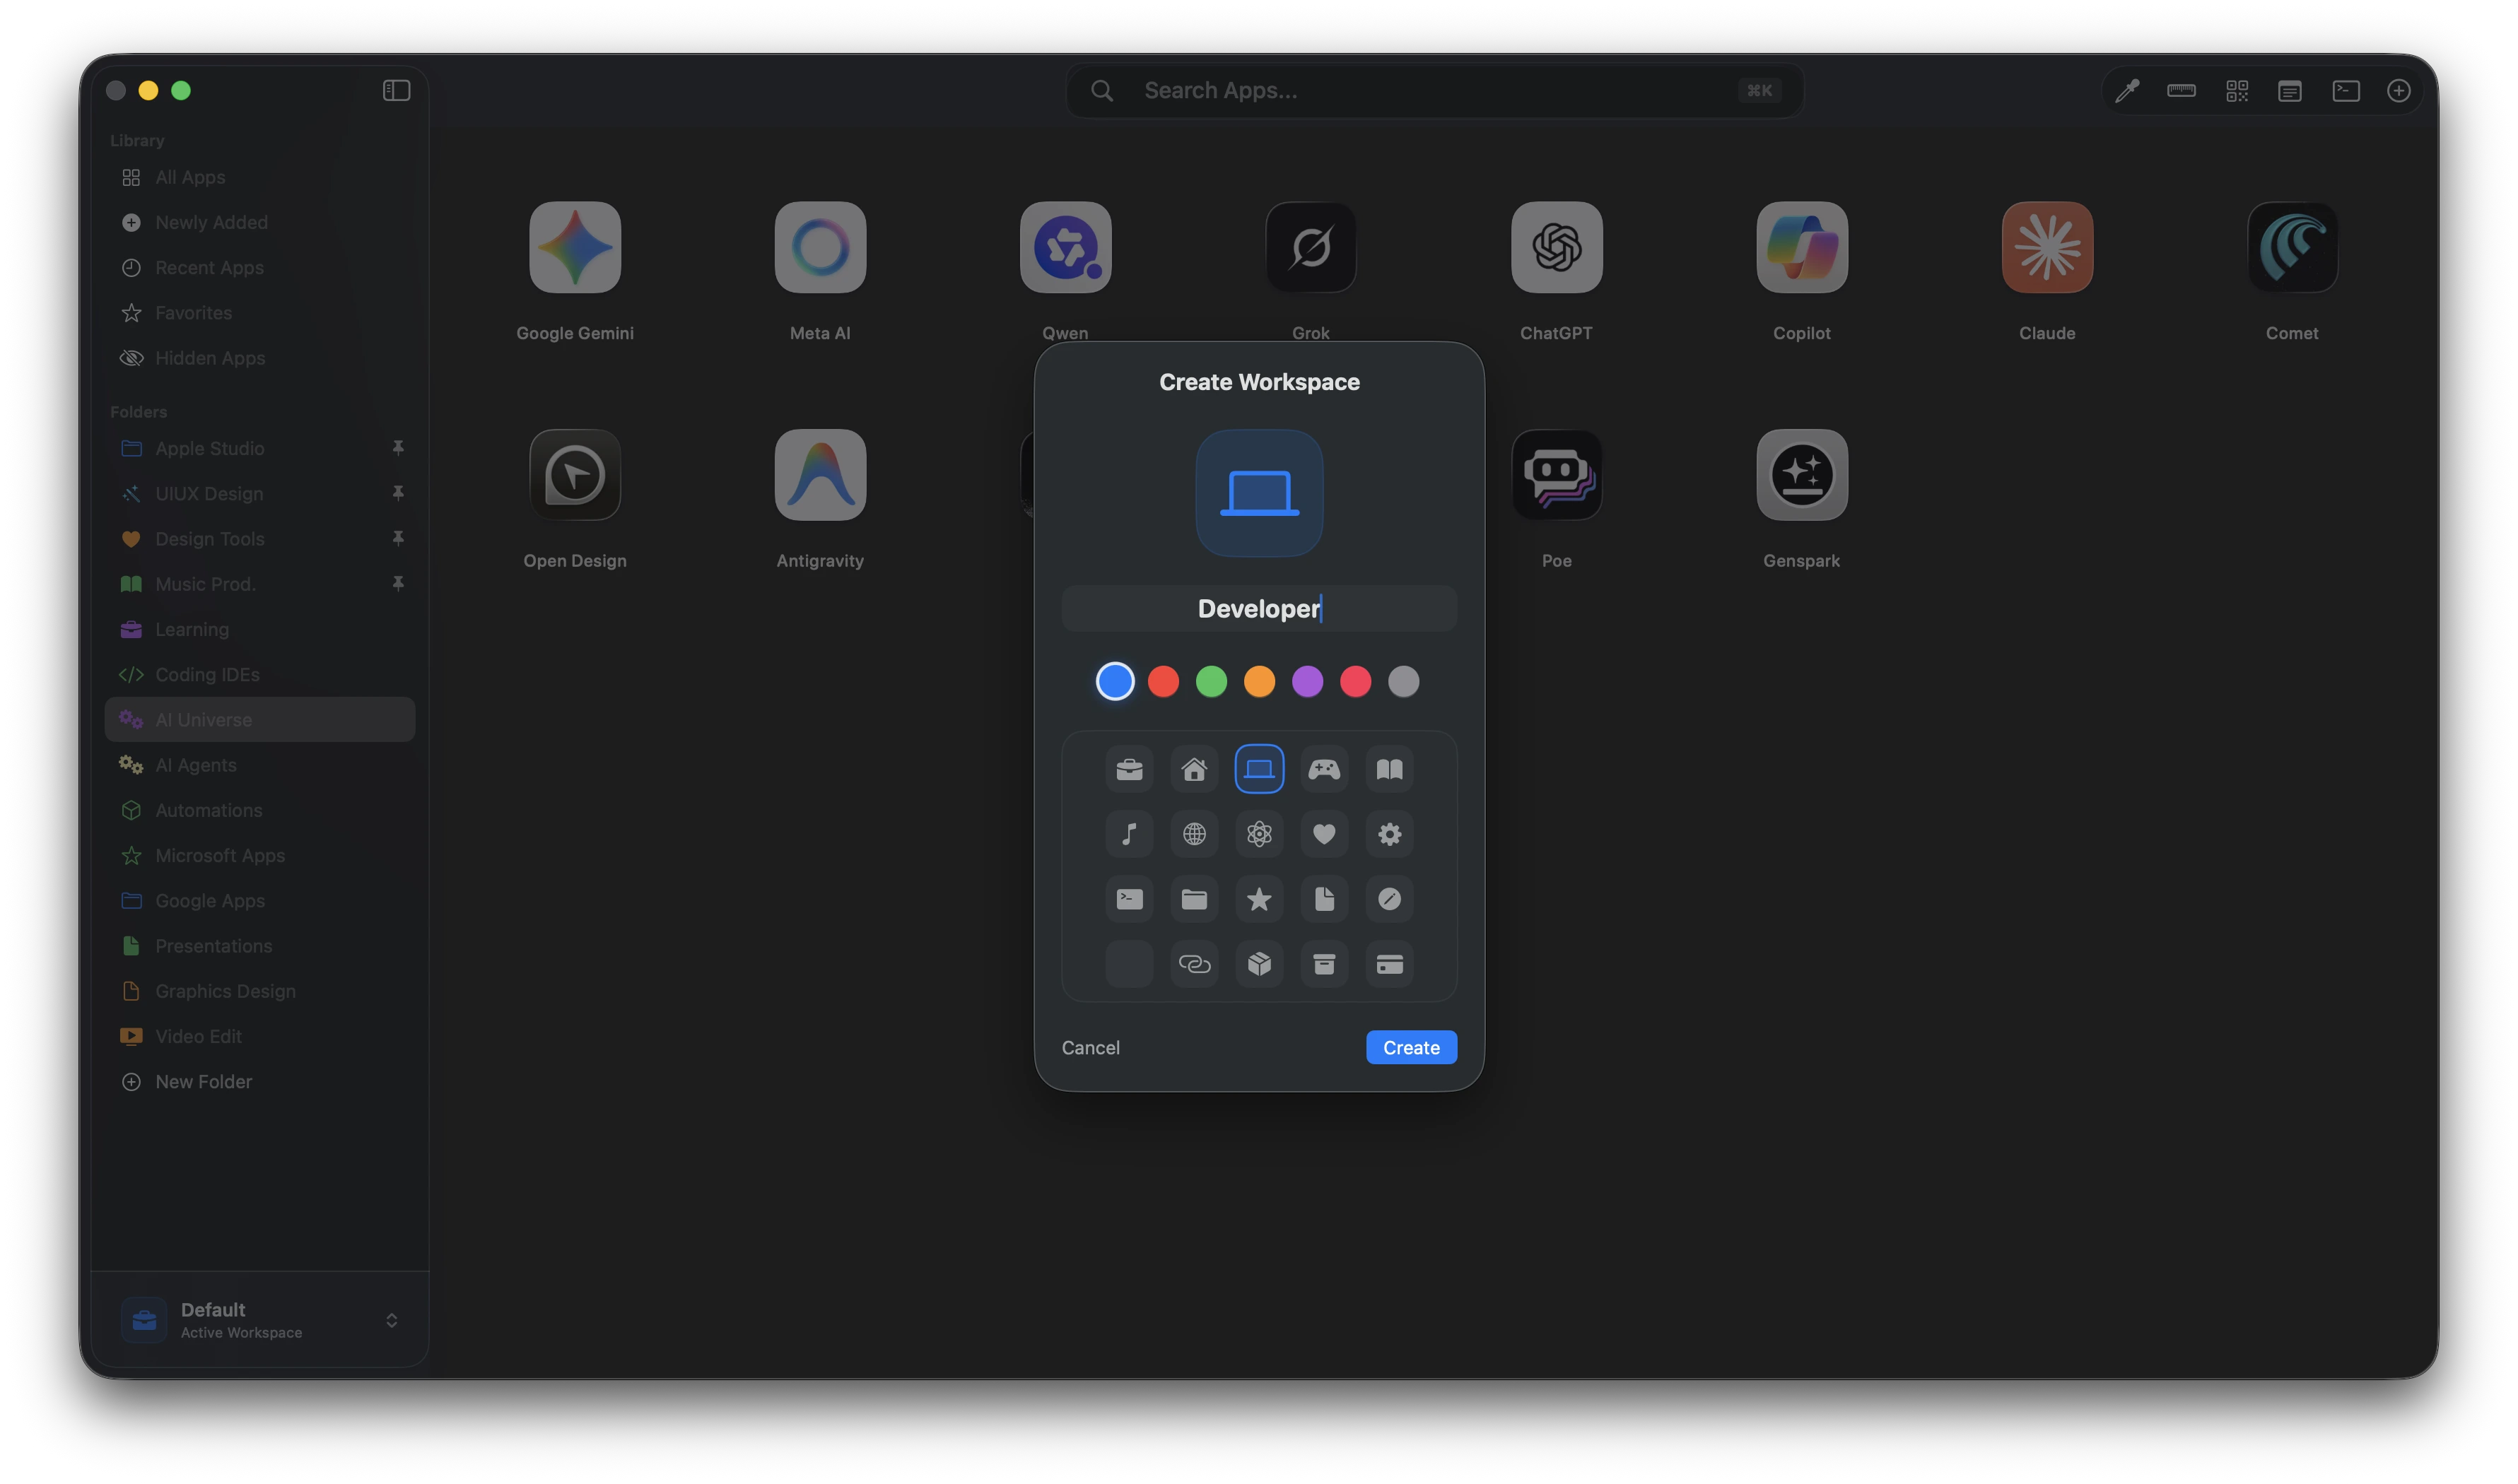Choose the orange workspace color

point(1260,681)
